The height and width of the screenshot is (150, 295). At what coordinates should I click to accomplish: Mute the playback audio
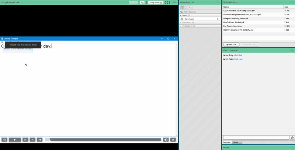tap(166, 140)
